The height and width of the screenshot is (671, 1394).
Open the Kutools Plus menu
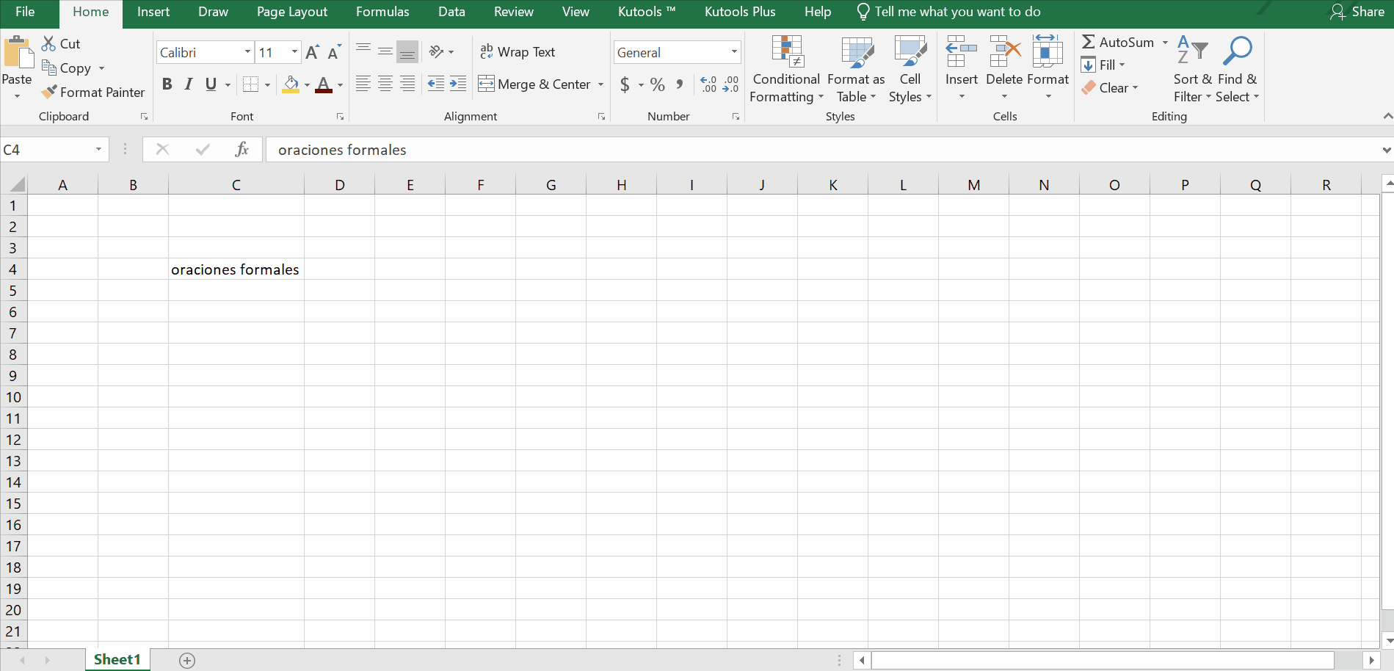(739, 12)
